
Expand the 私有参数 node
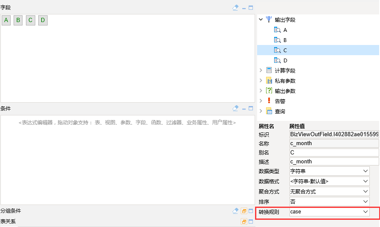261,80
